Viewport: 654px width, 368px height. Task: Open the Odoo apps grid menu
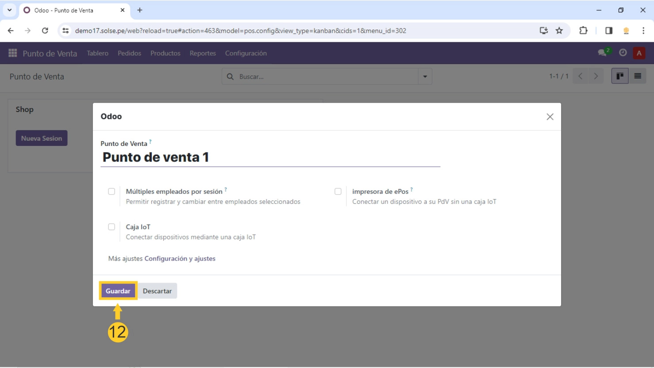click(12, 53)
